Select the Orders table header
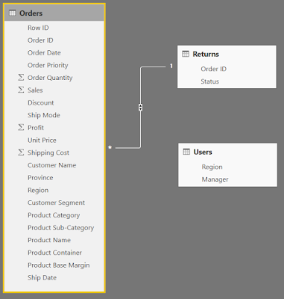This screenshot has width=284, height=299. point(54,13)
